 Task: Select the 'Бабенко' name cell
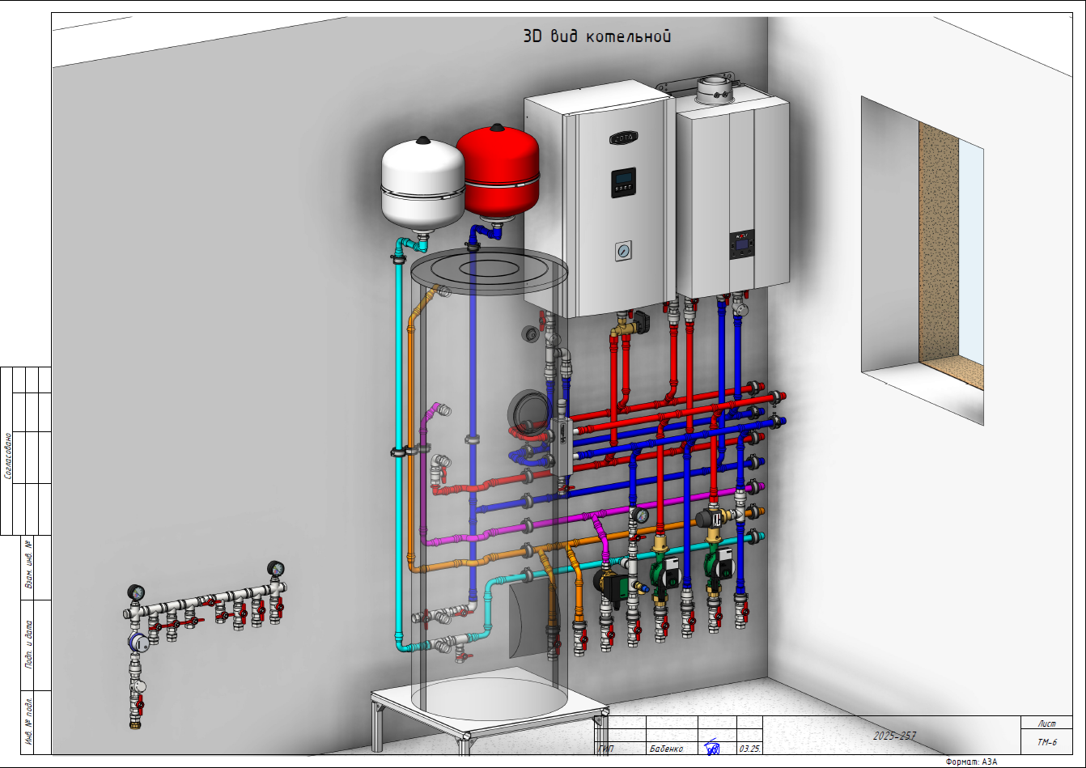coord(666,749)
